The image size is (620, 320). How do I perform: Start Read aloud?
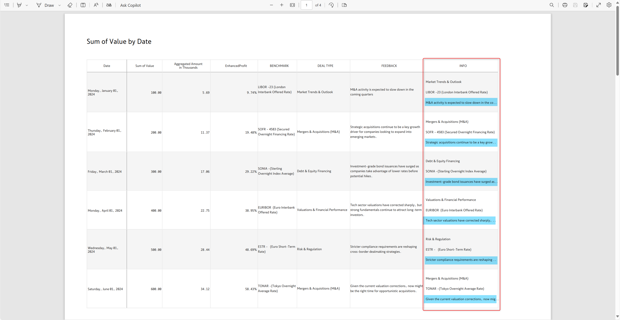(x=96, y=5)
